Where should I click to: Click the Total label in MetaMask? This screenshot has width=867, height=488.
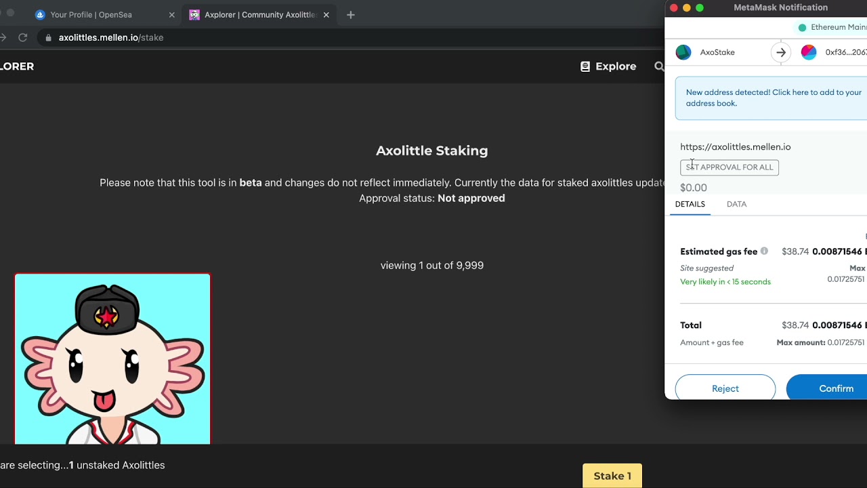coord(691,325)
